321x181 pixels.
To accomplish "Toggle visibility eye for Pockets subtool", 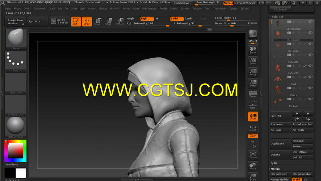I will tap(310, 99).
